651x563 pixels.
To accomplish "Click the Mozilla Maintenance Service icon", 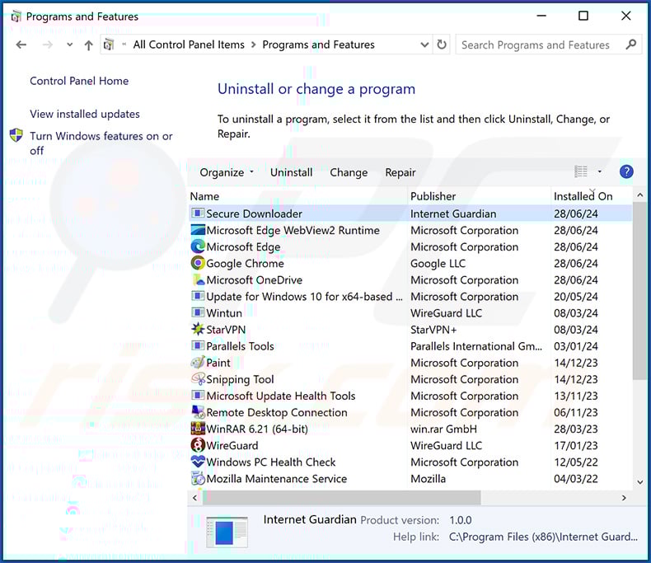I will 198,479.
